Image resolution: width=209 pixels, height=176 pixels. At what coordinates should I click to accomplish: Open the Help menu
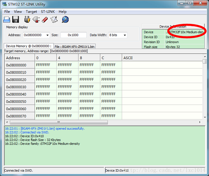click(x=62, y=12)
